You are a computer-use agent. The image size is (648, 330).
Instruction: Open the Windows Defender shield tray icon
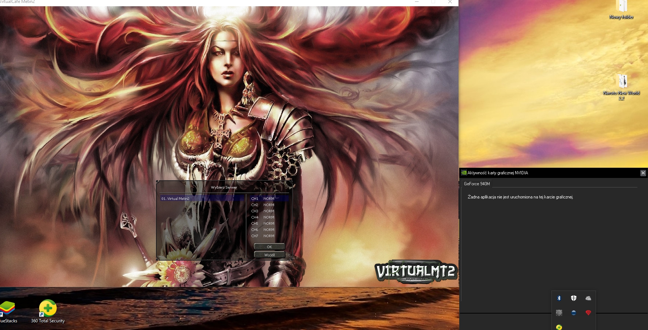[574, 298]
